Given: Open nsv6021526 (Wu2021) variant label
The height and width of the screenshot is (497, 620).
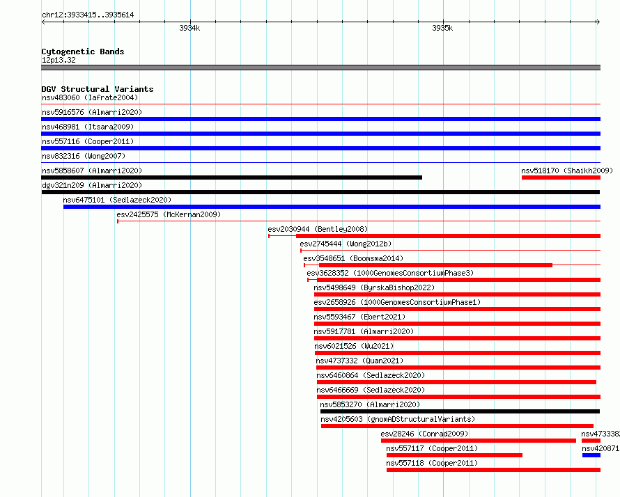Looking at the screenshot, I should 354,346.
